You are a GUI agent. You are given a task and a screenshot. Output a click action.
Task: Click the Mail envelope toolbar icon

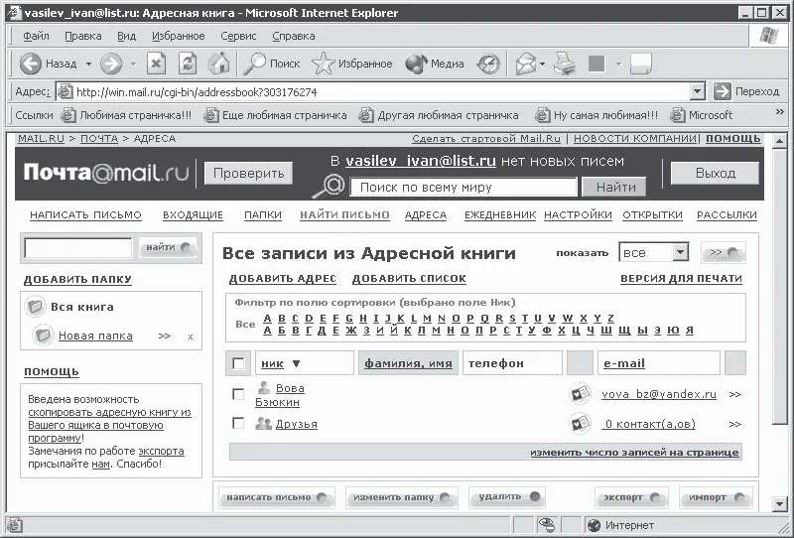pyautogui.click(x=526, y=64)
